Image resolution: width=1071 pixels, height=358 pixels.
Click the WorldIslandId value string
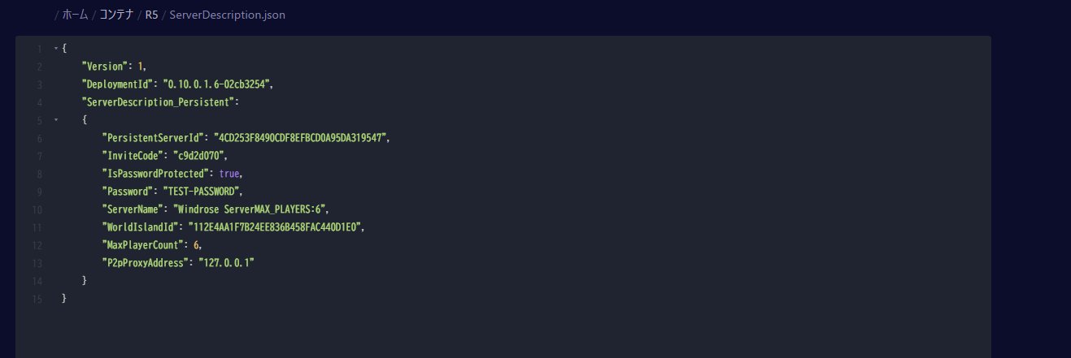point(275,227)
